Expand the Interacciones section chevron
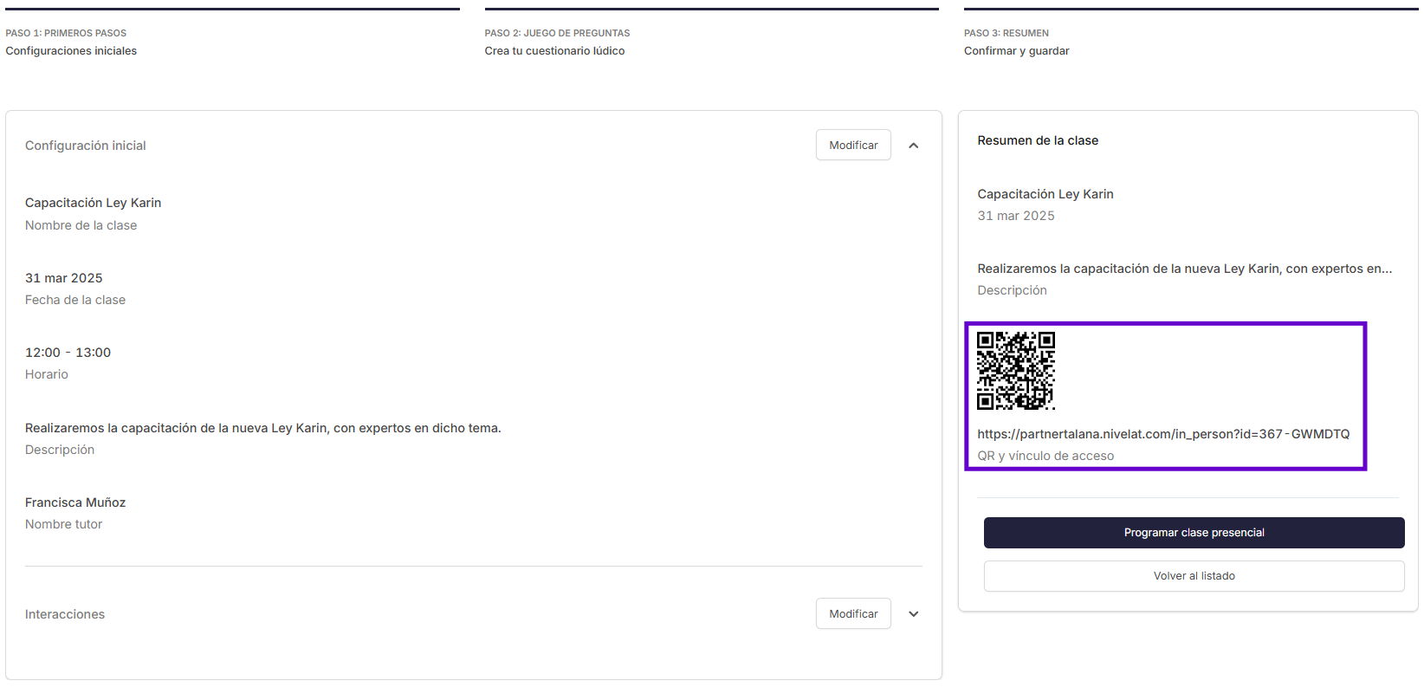This screenshot has width=1424, height=687. click(913, 614)
